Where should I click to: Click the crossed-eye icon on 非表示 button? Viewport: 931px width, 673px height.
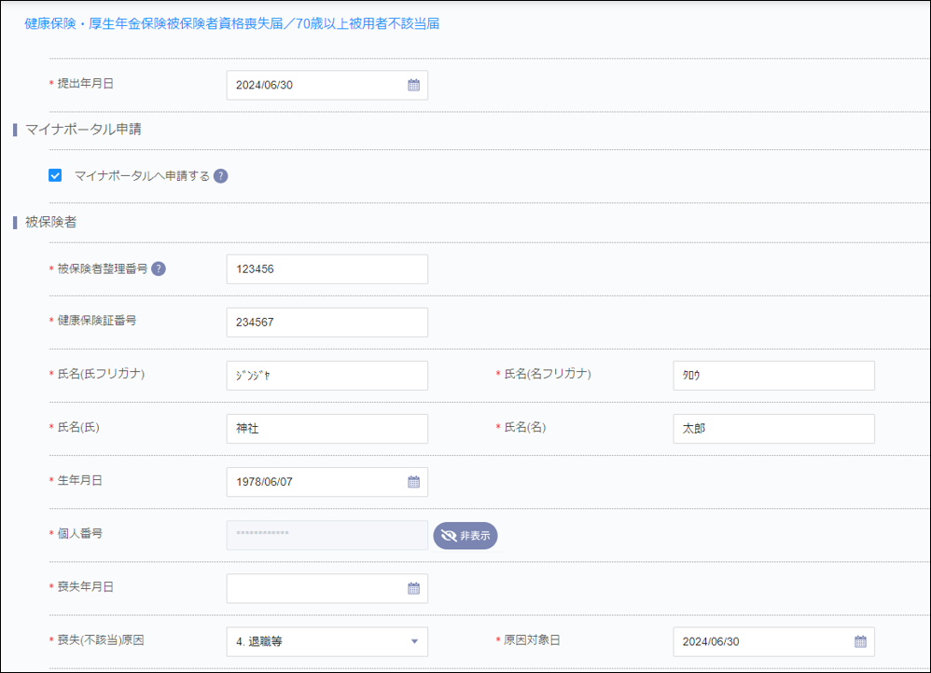449,535
